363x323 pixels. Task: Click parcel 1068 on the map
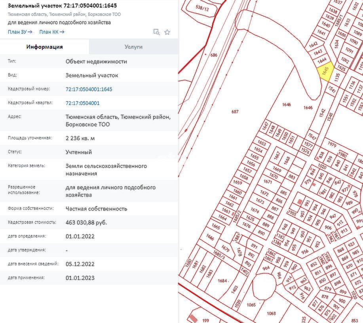pyautogui.click(x=271, y=313)
